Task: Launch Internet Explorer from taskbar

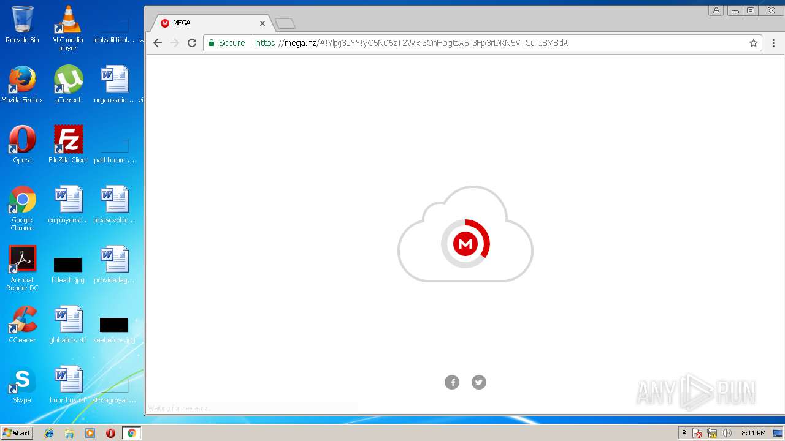Action: tap(49, 433)
